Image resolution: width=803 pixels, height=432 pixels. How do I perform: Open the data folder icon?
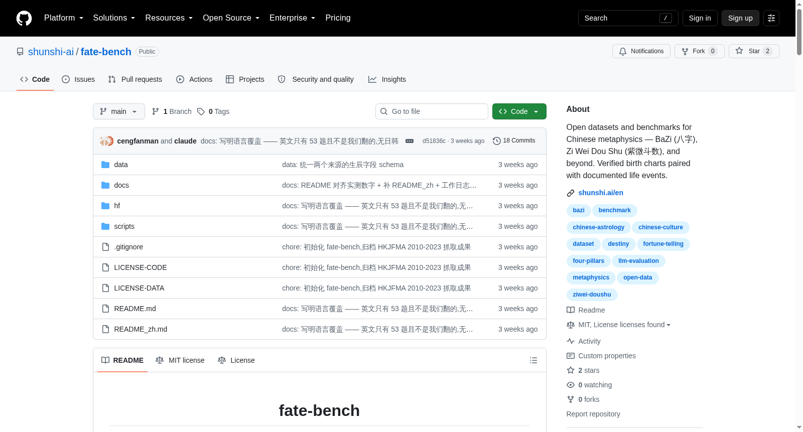tap(105, 165)
